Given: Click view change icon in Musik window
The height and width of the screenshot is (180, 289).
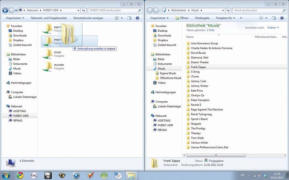Looking at the screenshot, I should click(261, 18).
